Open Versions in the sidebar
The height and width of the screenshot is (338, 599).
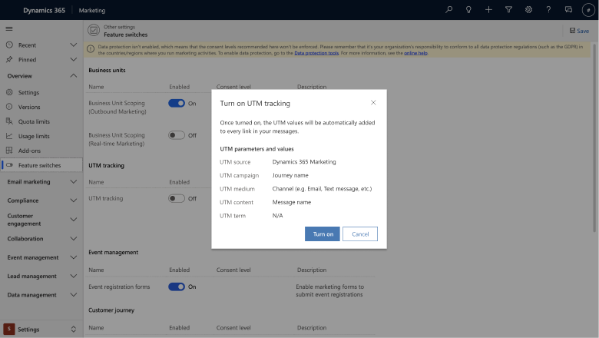[x=29, y=107]
